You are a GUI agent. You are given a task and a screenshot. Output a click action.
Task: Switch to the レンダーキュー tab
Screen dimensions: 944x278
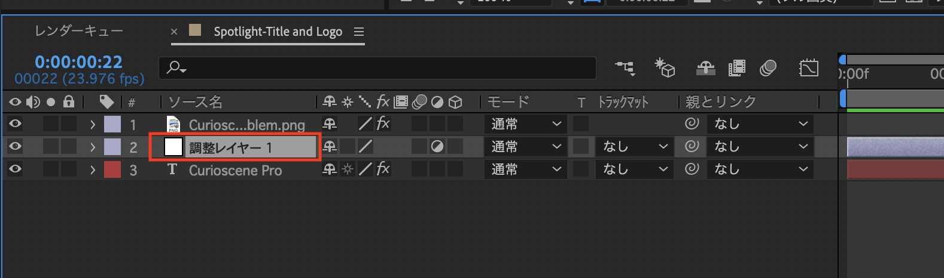click(x=78, y=31)
